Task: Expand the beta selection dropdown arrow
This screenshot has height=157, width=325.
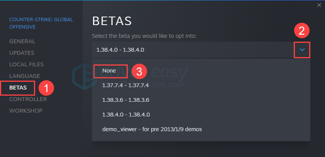Action: coord(302,50)
